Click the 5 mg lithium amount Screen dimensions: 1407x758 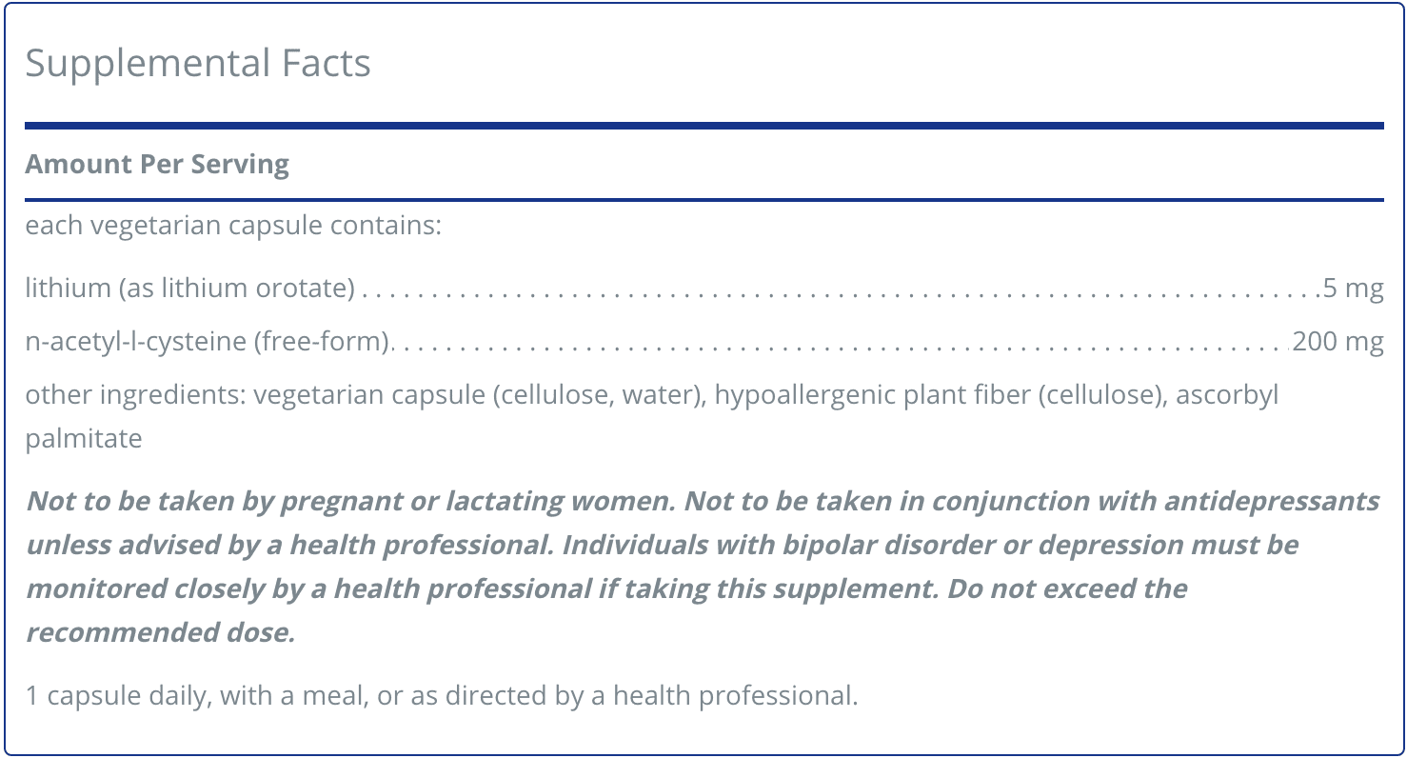coord(1353,288)
